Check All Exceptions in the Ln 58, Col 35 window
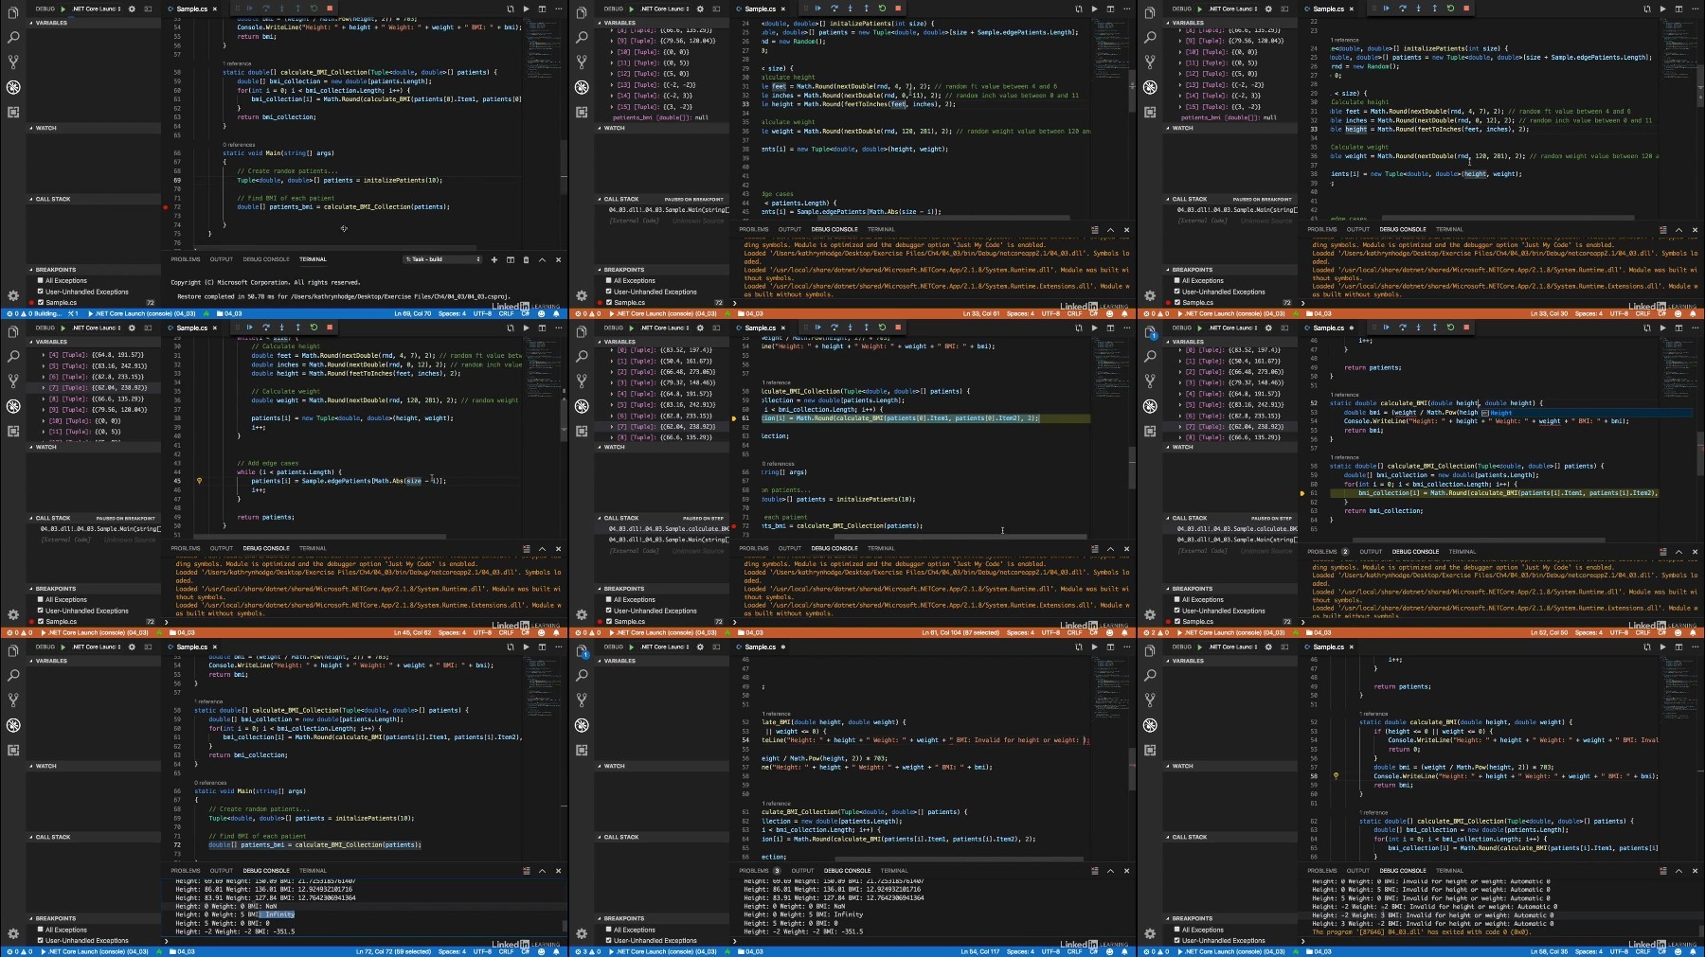 1176,930
